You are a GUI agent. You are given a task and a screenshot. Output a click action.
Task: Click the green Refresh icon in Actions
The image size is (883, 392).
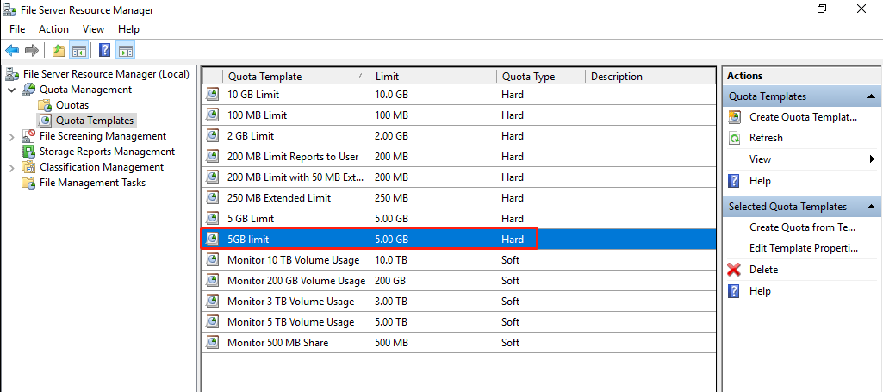pos(734,138)
